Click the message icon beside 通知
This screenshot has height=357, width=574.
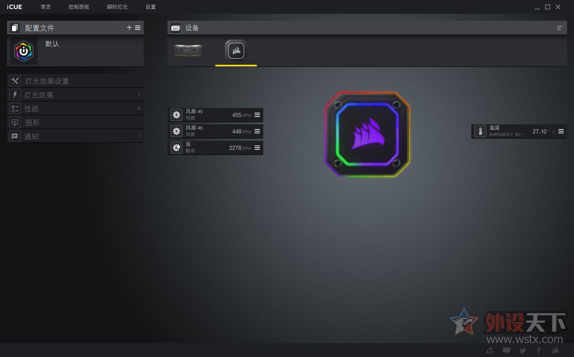click(x=15, y=136)
